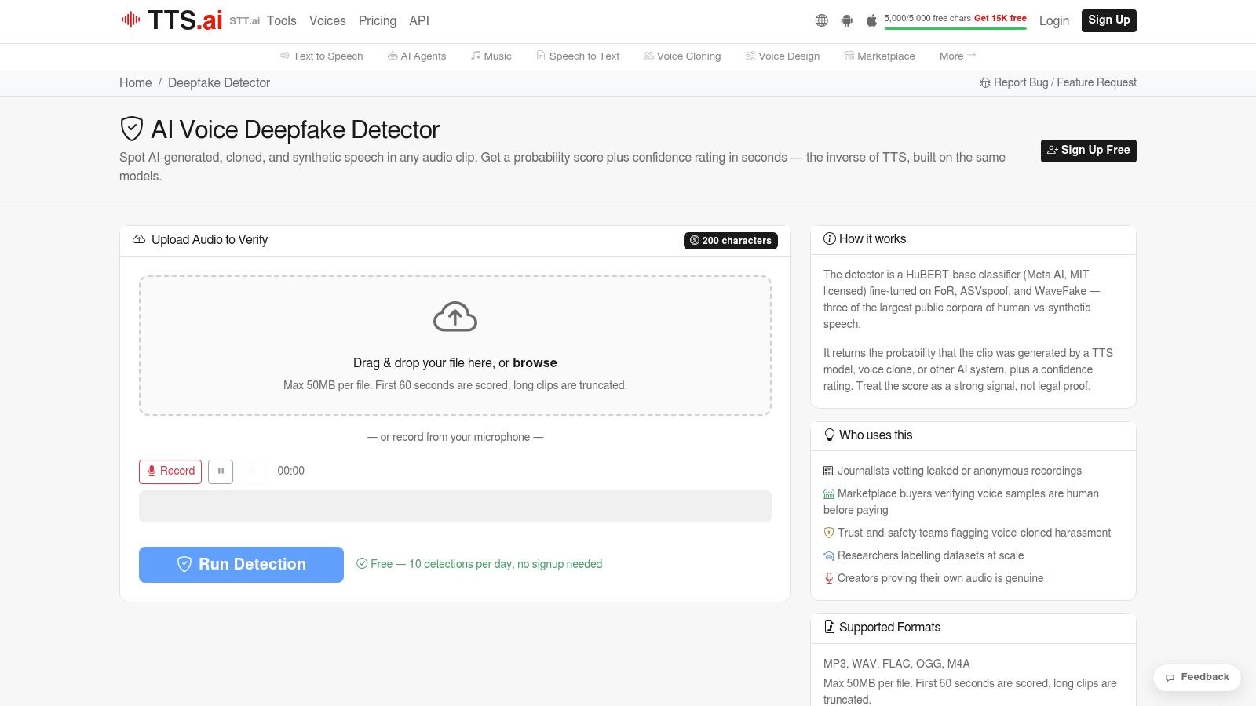The image size is (1256, 706).
Task: Go to Home breadcrumb
Action: click(x=135, y=83)
